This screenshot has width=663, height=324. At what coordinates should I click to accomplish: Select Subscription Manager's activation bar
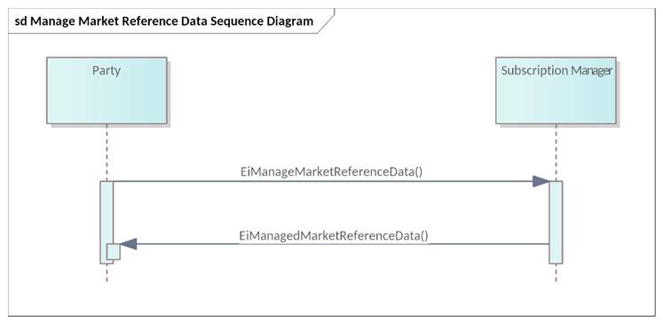pos(556,223)
